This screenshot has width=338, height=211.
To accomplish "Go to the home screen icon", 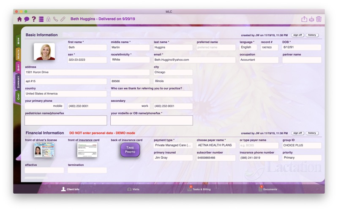I will [x=19, y=19].
